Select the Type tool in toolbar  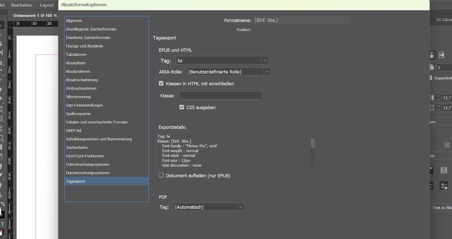[x=3, y=224]
